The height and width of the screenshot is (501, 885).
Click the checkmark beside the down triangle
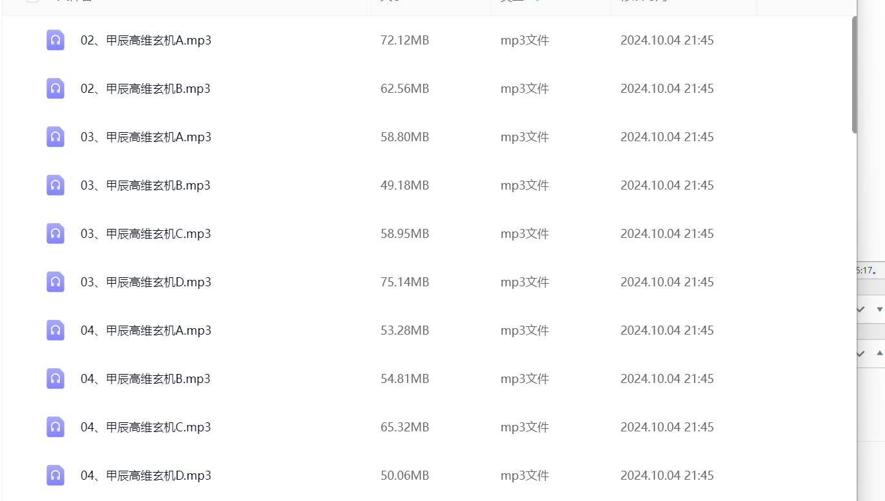pos(860,309)
